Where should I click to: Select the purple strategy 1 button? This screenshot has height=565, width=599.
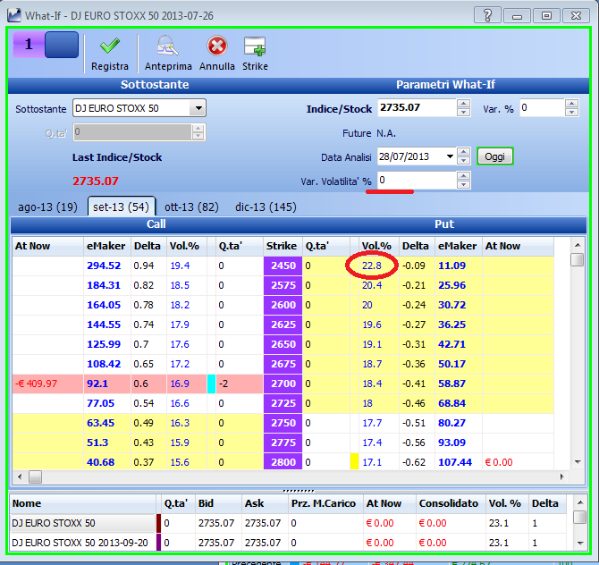point(29,45)
